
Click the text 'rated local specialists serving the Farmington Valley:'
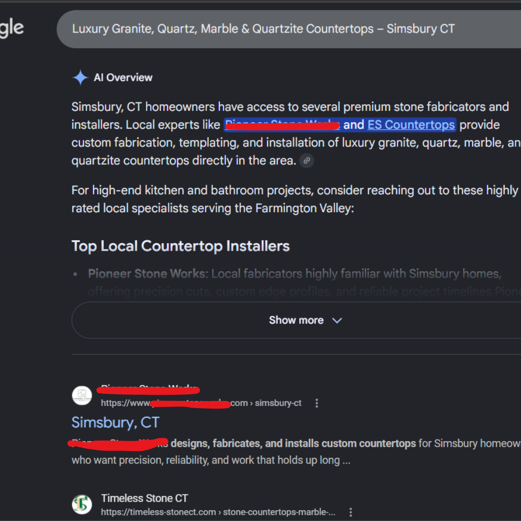pos(213,208)
